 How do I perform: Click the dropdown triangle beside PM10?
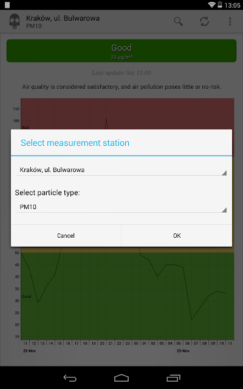tap(224, 210)
